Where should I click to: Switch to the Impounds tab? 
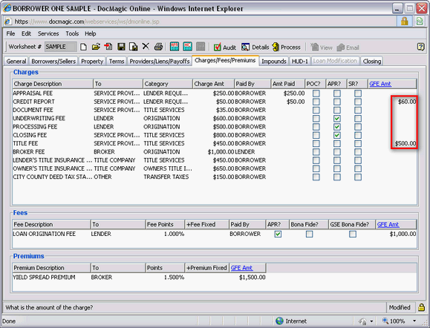[274, 61]
